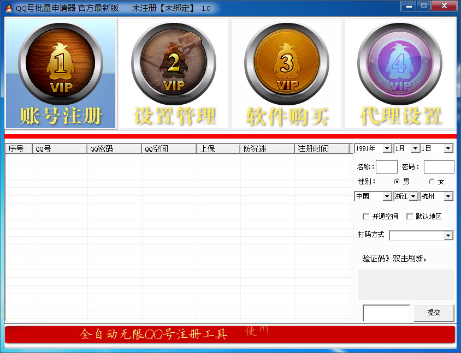Open the 杭州 city dropdown
The height and width of the screenshot is (353, 461).
click(436, 196)
